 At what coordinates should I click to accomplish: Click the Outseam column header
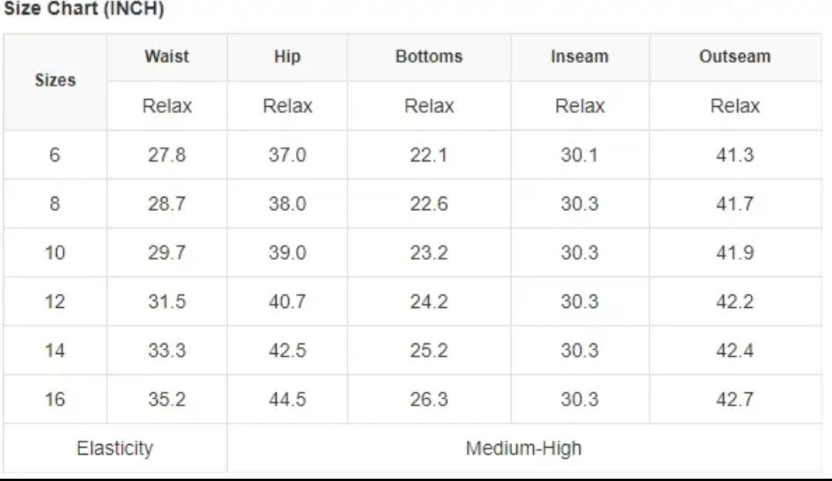(734, 57)
